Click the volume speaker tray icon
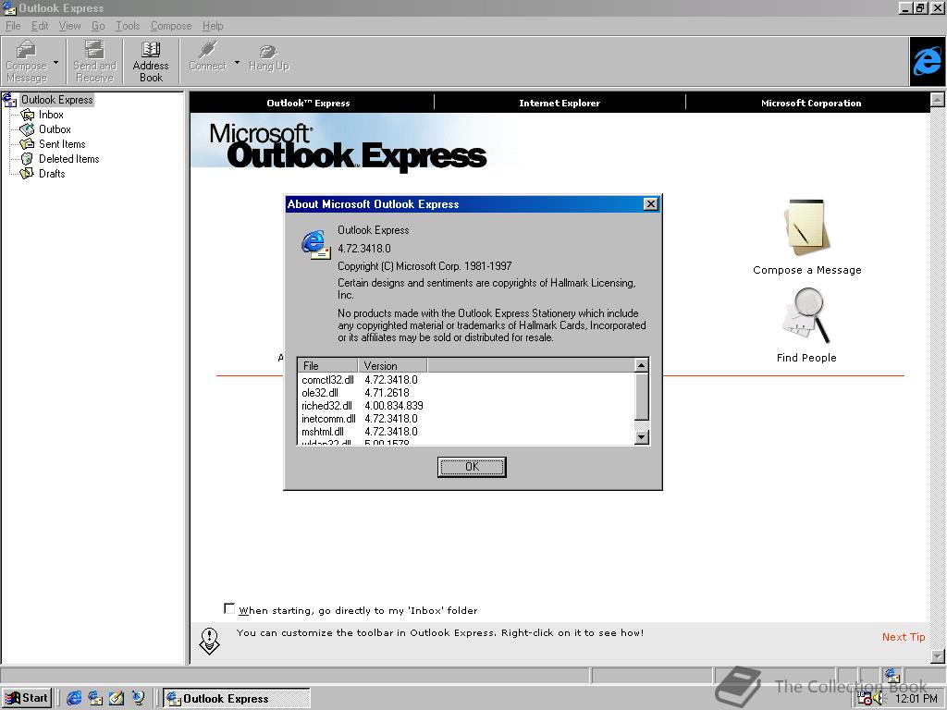Viewport: 947px width, 710px height. [x=879, y=699]
